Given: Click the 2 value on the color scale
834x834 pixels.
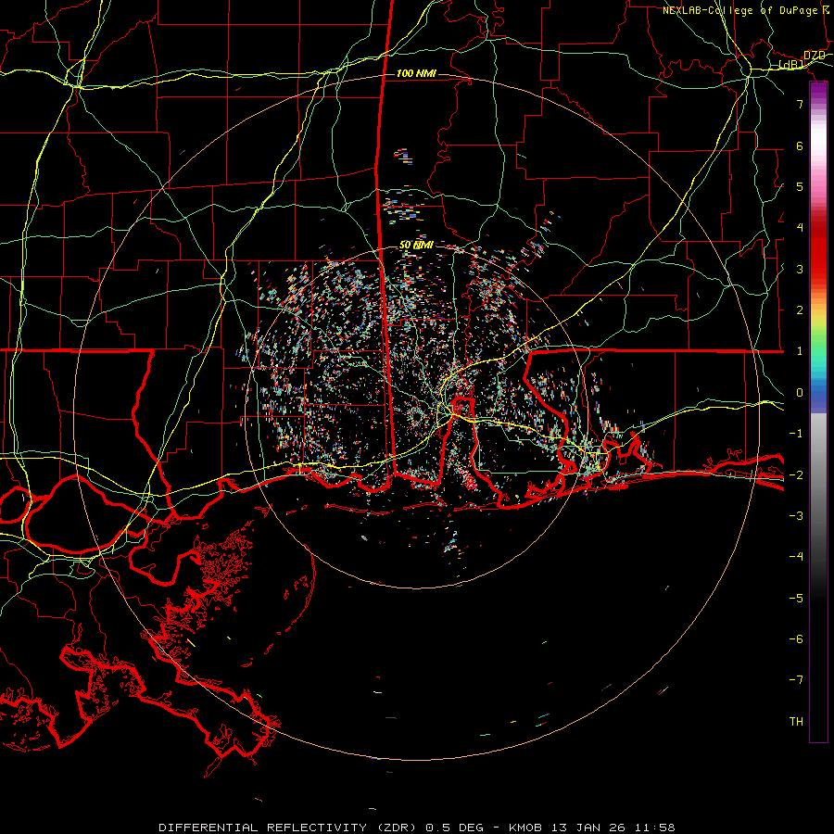Looking at the screenshot, I should (800, 310).
